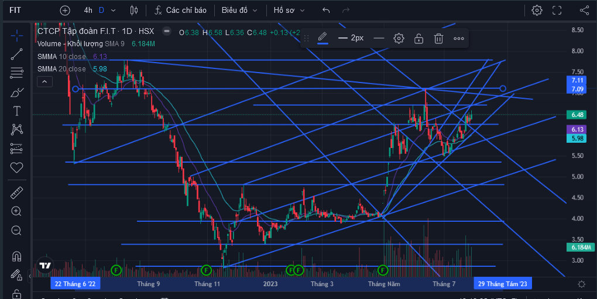Enter fullscreen mode
The image size is (597, 299).
point(557,11)
